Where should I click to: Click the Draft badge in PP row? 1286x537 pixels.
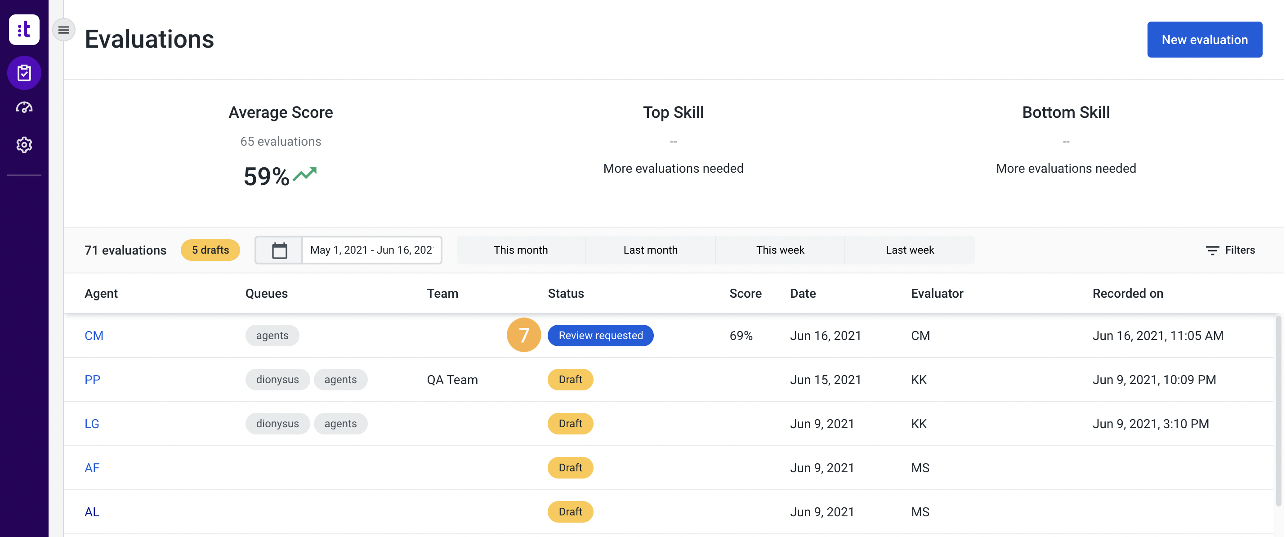570,380
